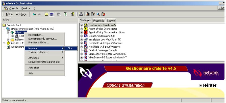Screen dimensions: 226x103
Task: Click the ePolicy Orchestrator server node icon
Action: (x=8, y=29)
